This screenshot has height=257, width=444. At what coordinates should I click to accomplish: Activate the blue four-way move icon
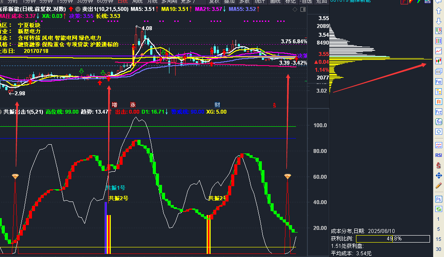(x=439, y=176)
